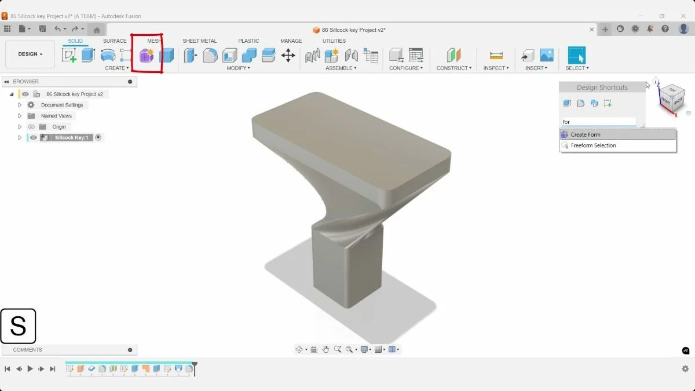Screen dimensions: 695x391
Task: Open the Change Parameters table icon
Action: pos(416,56)
